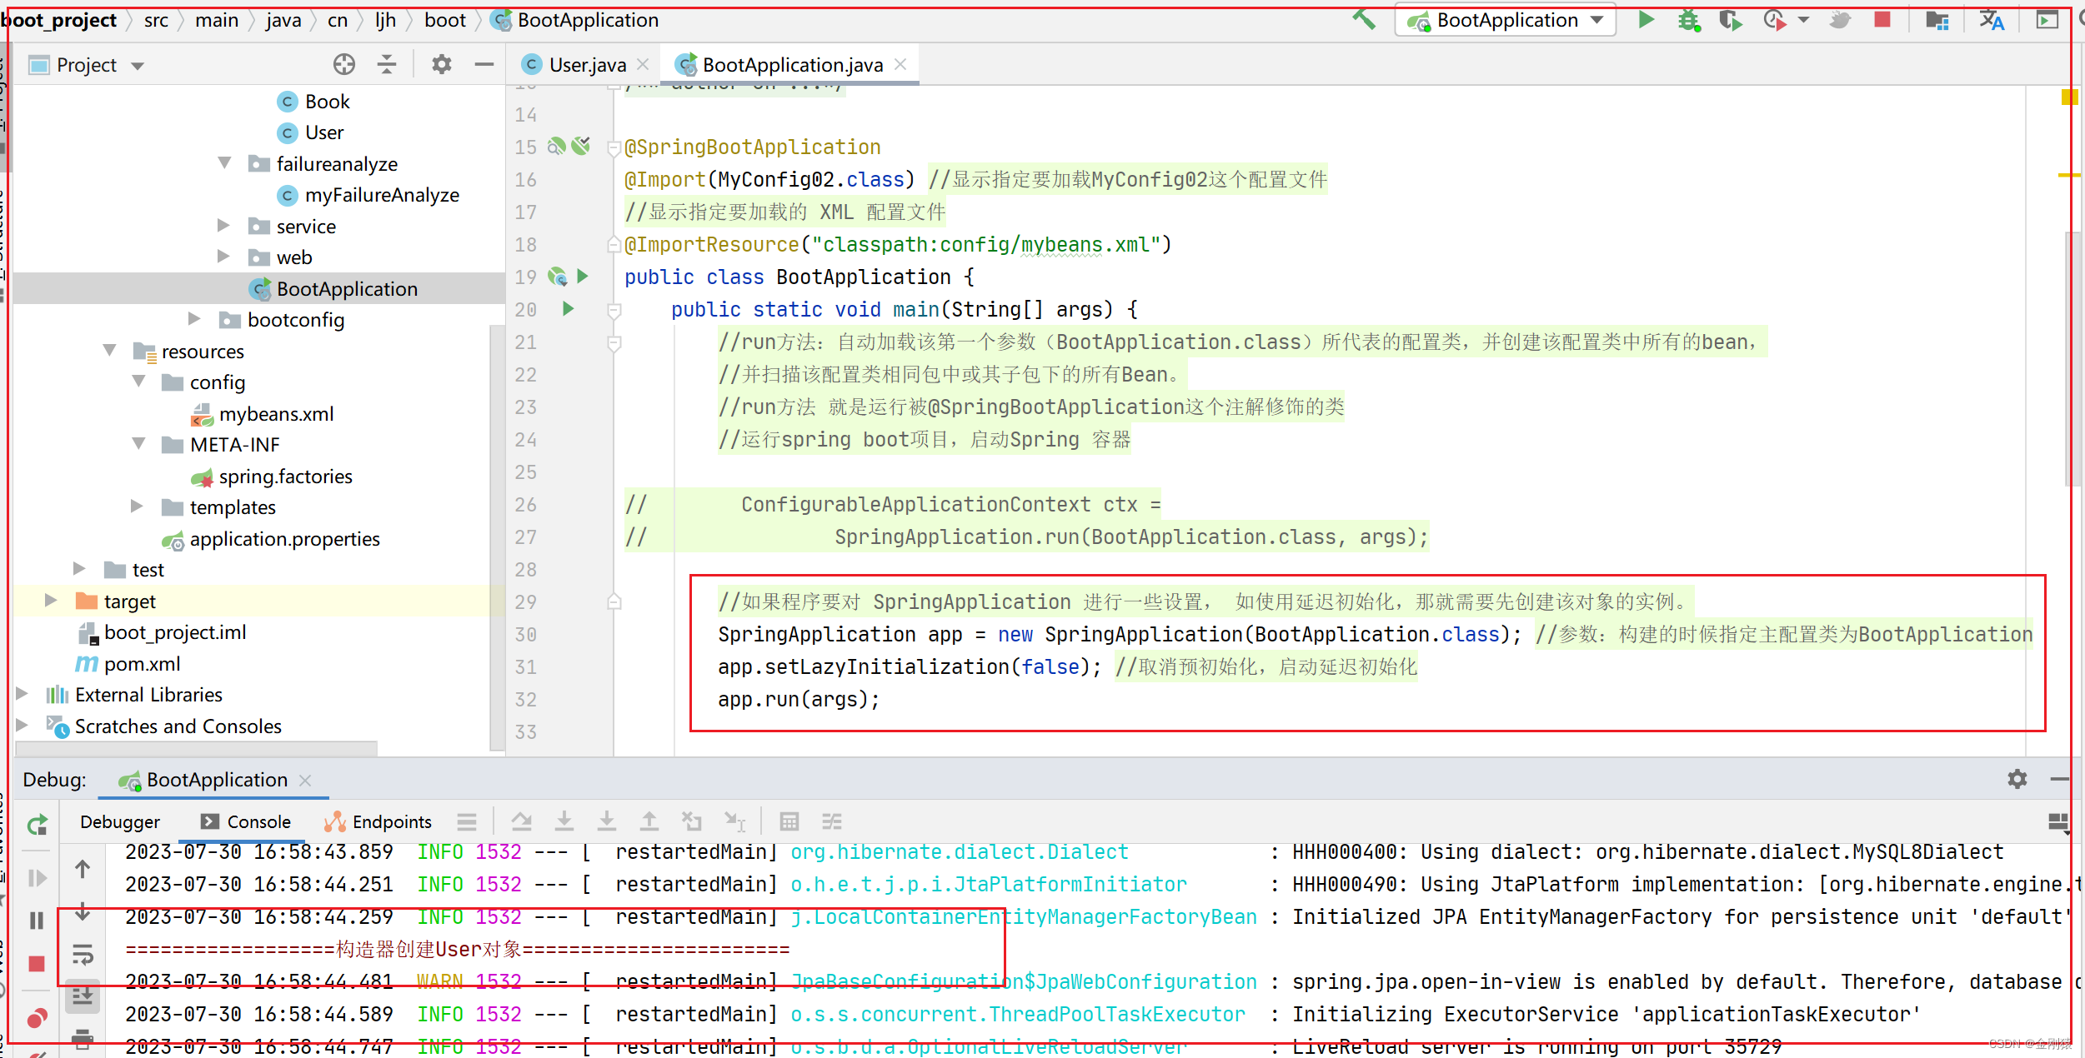Stop the running application with red square
2085x1058 pixels.
point(1882,19)
